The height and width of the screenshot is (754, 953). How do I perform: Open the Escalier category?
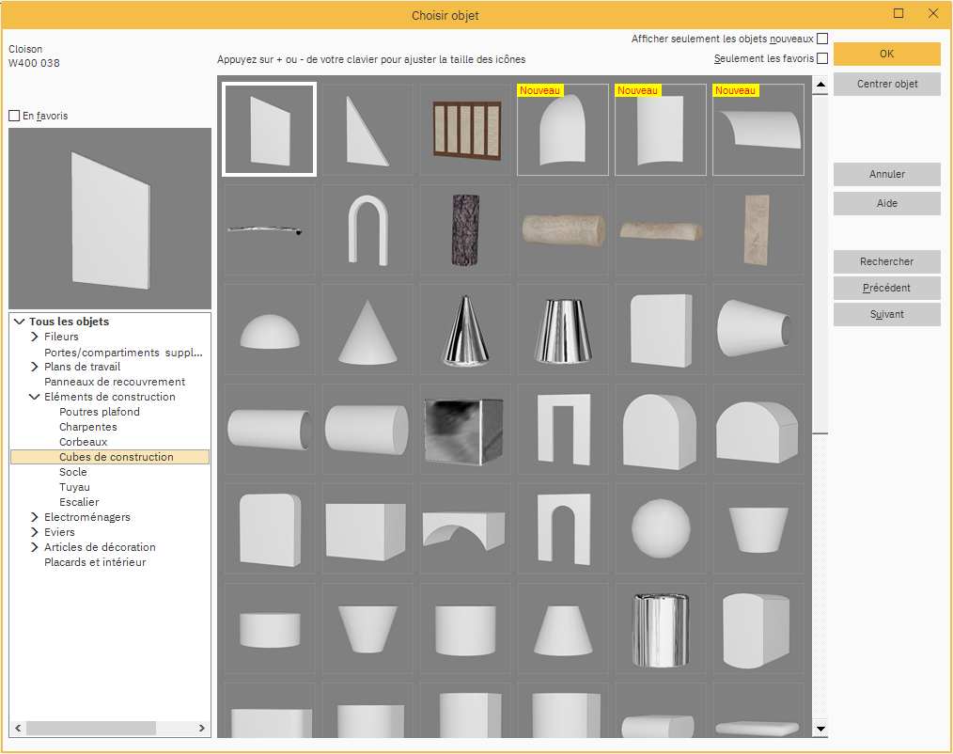pos(79,502)
